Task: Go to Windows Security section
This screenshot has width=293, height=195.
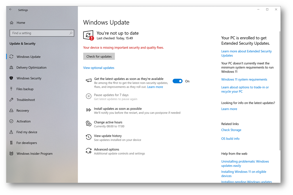Action: click(x=29, y=78)
